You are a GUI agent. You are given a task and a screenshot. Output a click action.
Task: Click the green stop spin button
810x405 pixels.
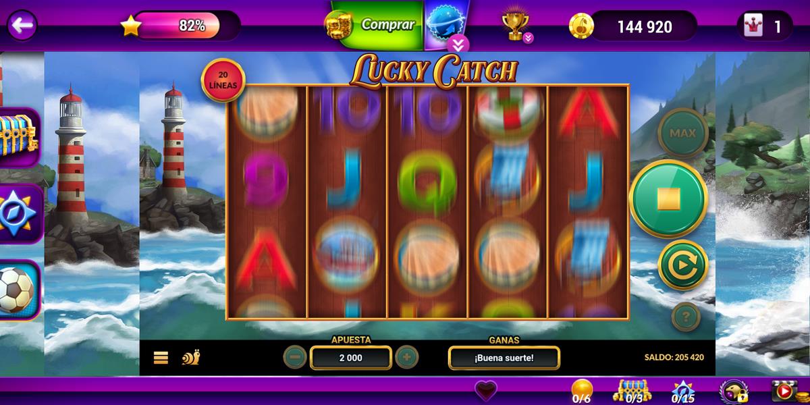(x=668, y=199)
